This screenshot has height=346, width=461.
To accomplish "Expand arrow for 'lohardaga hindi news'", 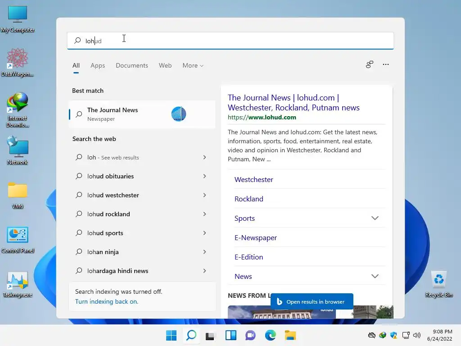I will [x=205, y=271].
